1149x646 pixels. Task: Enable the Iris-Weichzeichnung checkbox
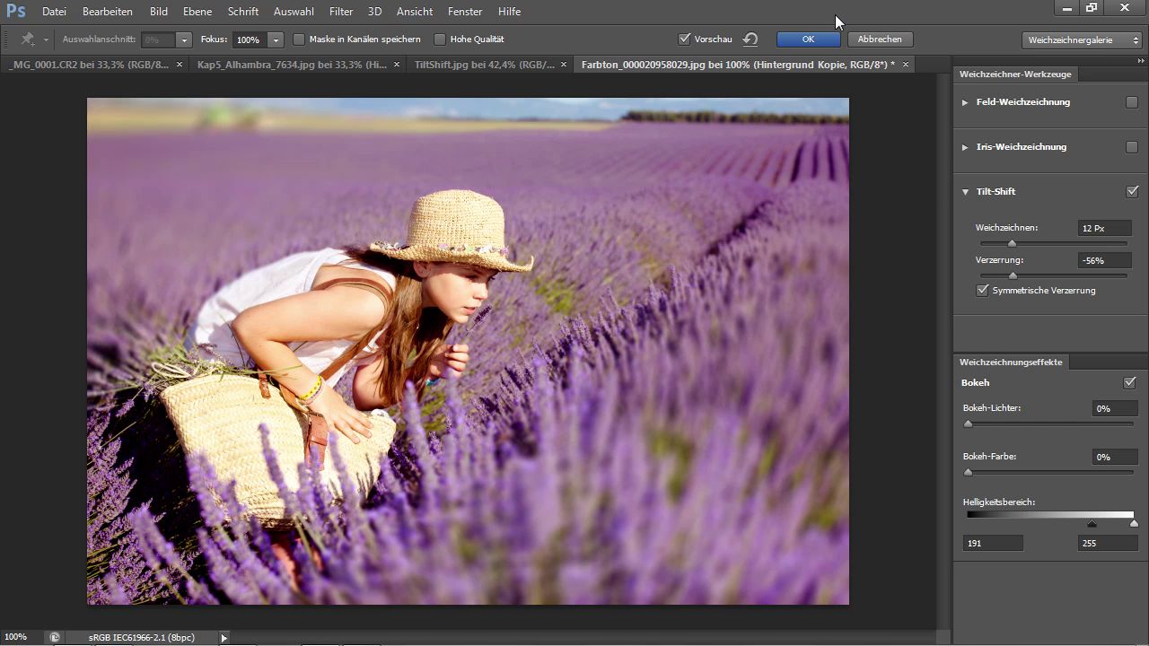(1131, 147)
